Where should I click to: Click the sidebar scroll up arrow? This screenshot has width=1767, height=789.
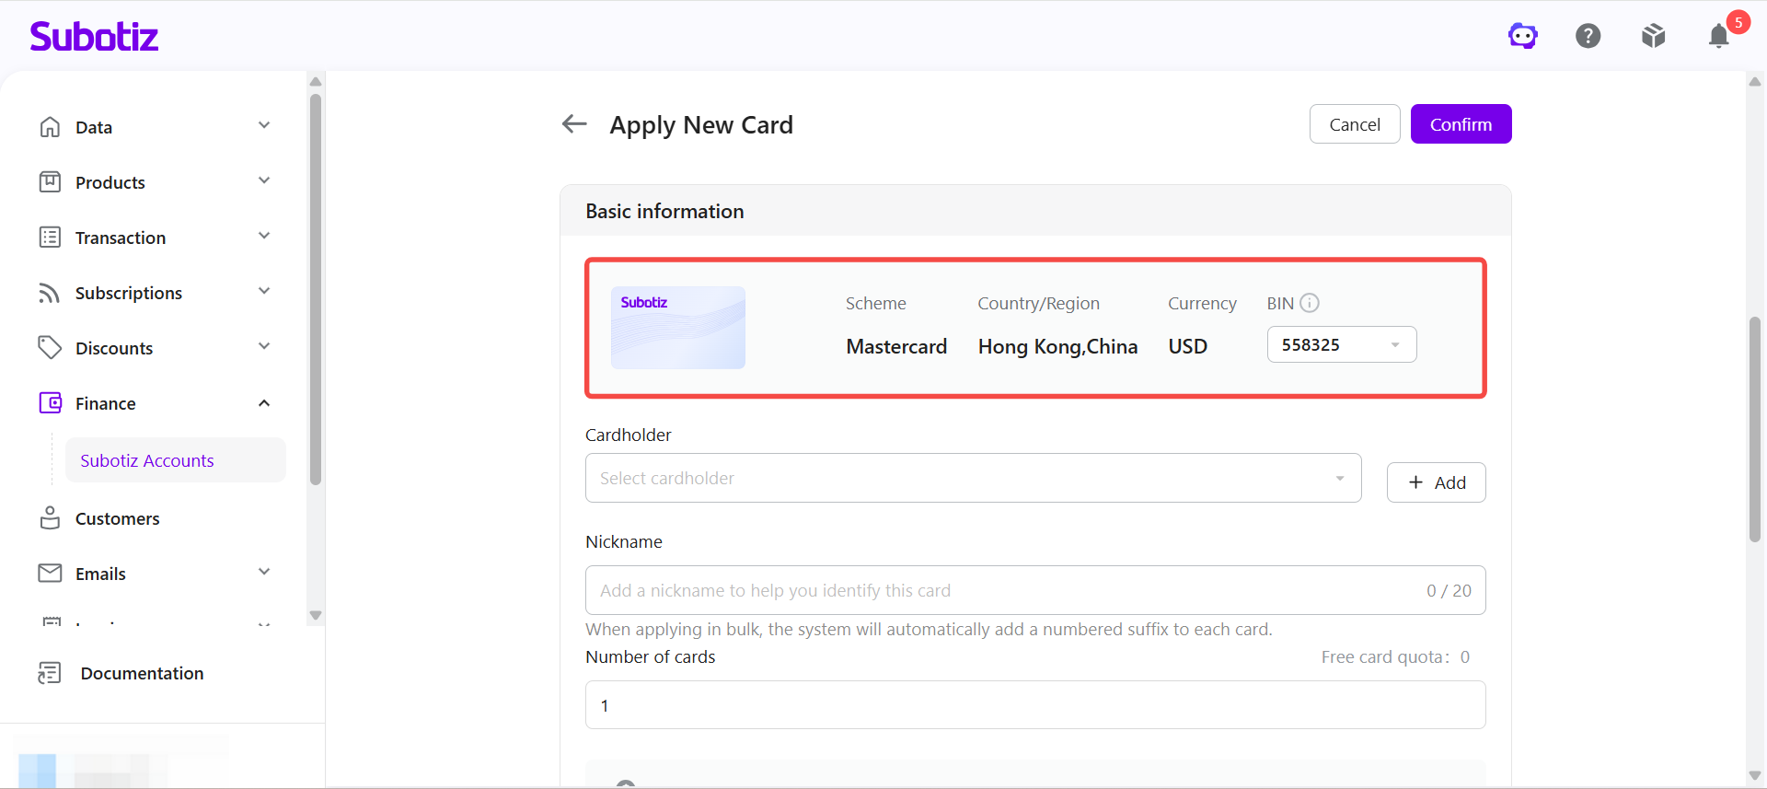(x=316, y=81)
